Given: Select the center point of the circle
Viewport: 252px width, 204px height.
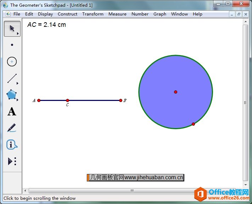Looking at the screenshot, I should 175,92.
